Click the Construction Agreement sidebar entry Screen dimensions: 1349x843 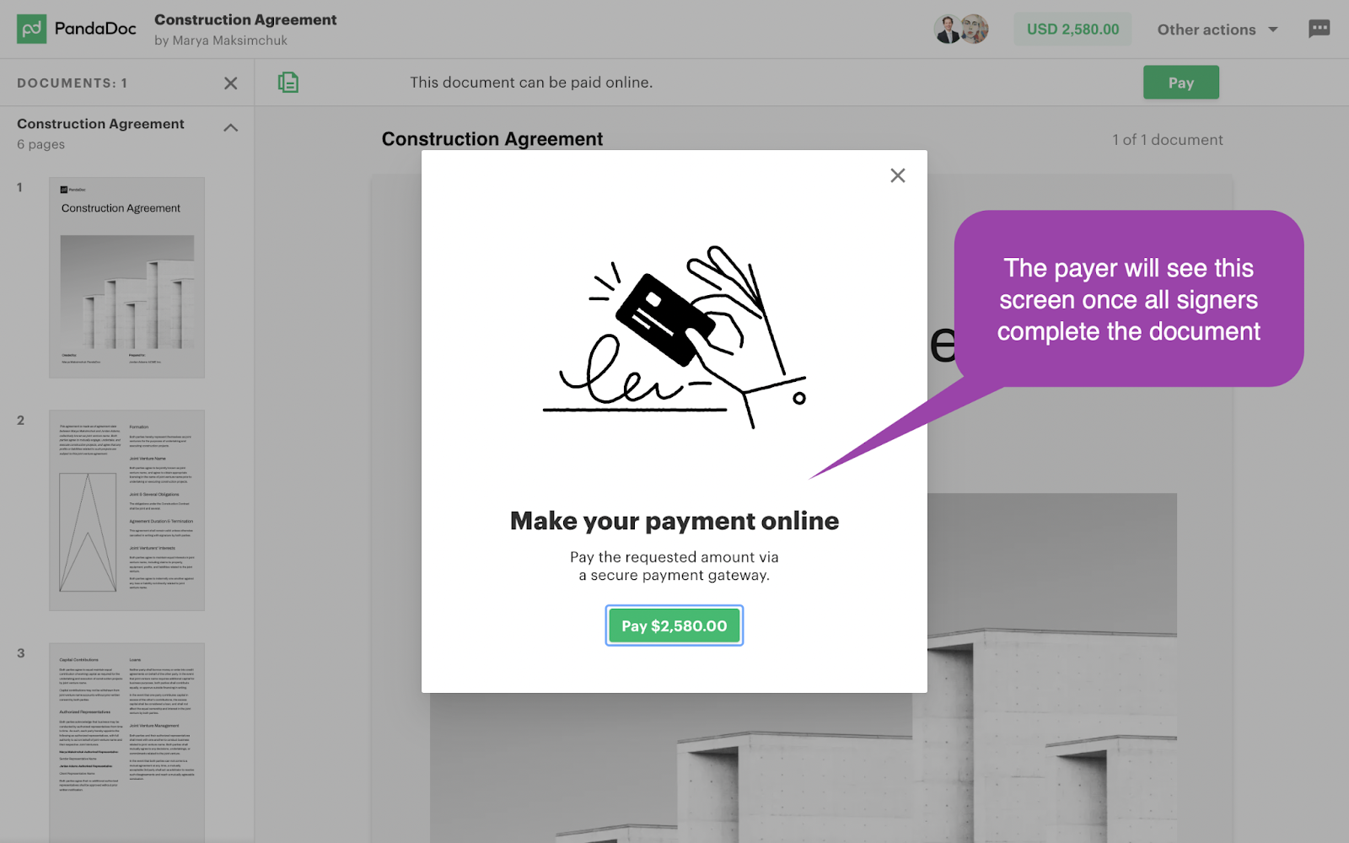tap(100, 124)
